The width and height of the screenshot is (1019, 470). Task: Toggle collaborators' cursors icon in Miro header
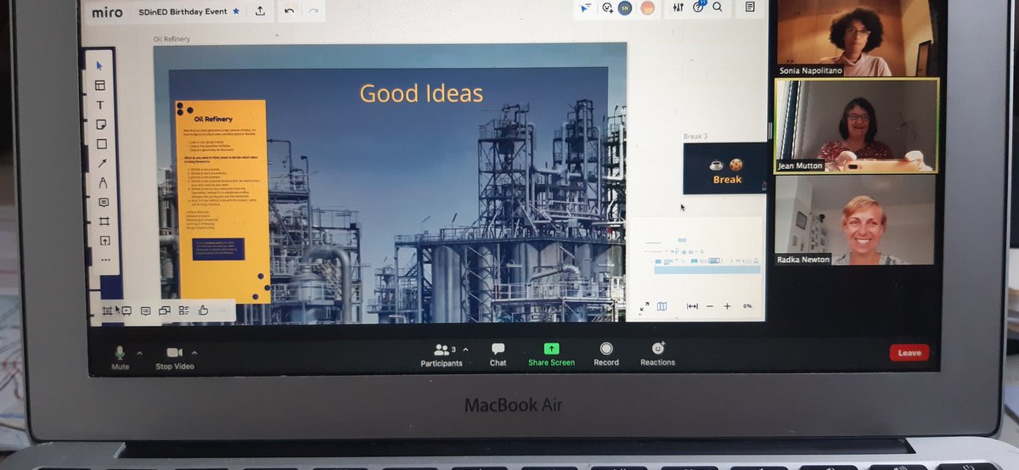click(x=586, y=8)
